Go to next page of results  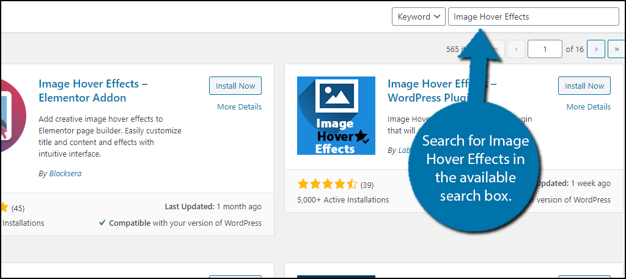tap(596, 50)
